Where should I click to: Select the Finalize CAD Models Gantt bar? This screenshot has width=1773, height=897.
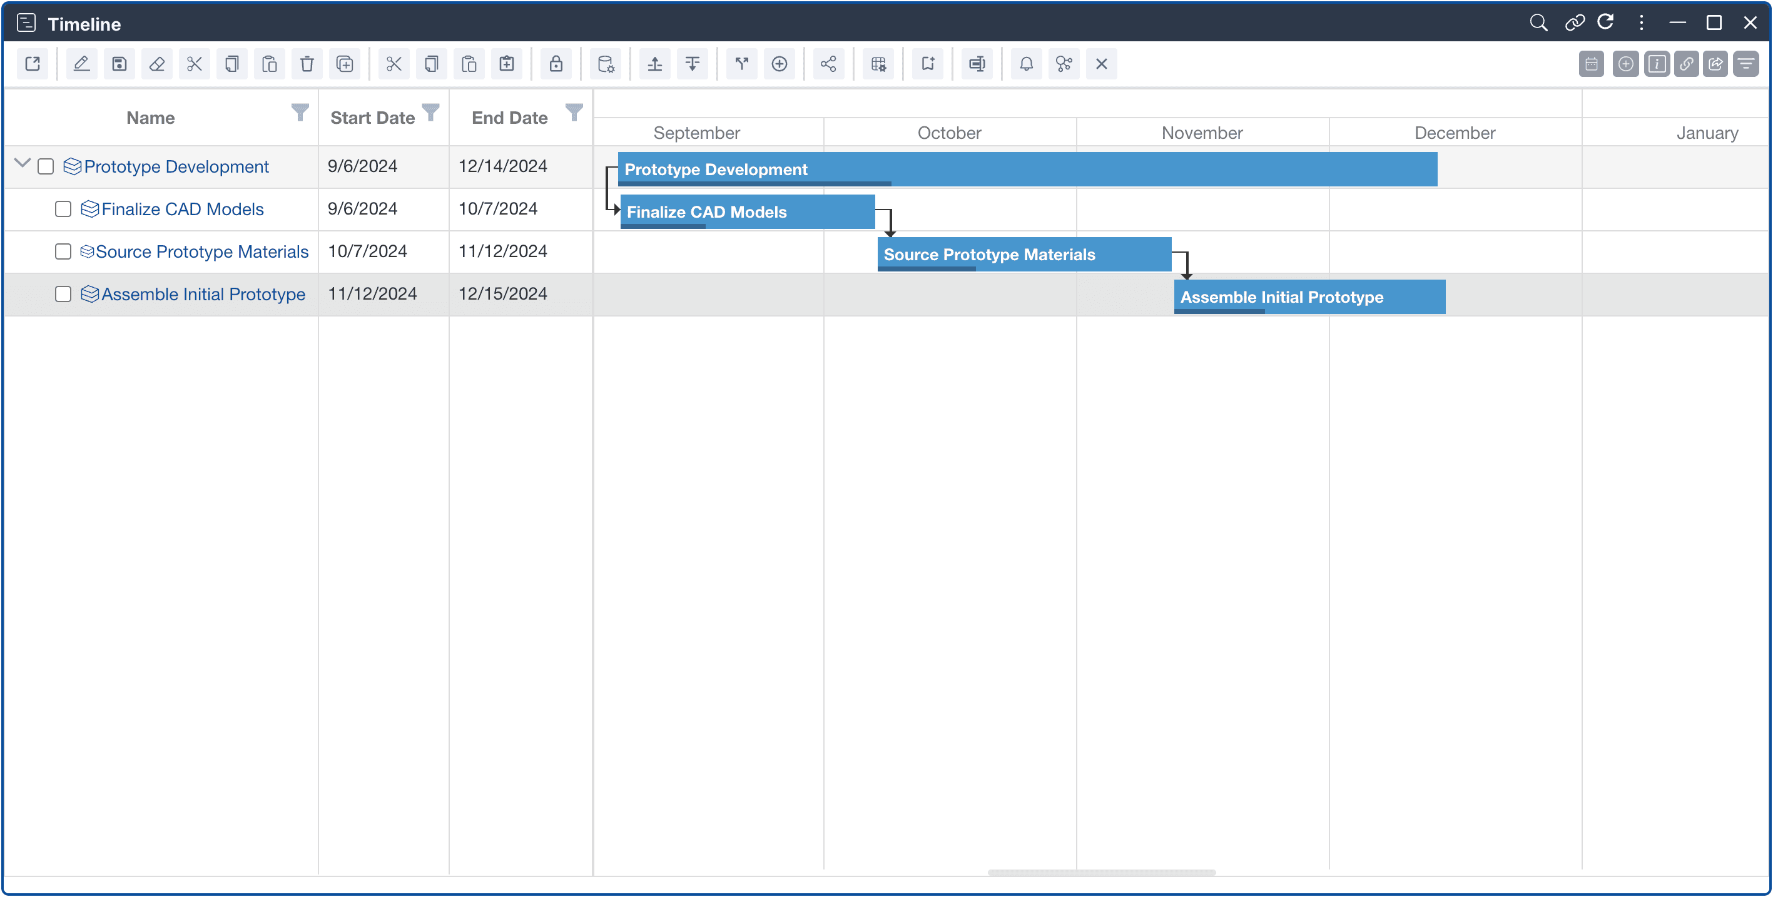tap(748, 212)
